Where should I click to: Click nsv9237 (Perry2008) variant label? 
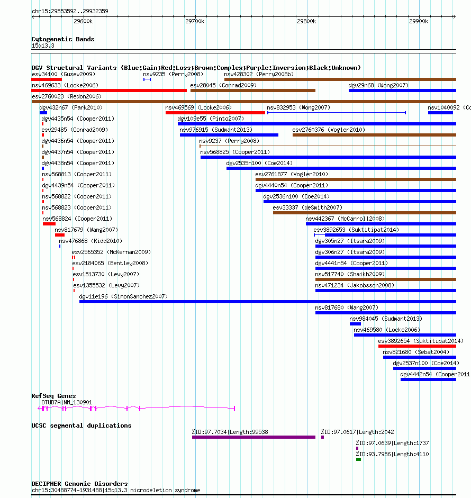[229, 141]
